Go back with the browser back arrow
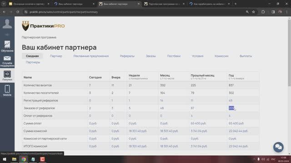 point(4,12)
